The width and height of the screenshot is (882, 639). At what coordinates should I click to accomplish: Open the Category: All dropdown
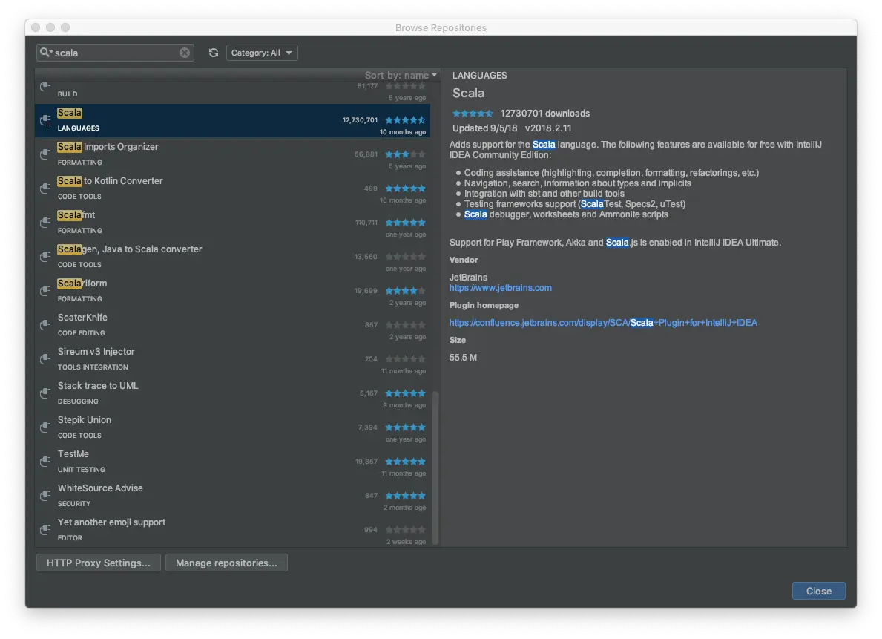[262, 53]
